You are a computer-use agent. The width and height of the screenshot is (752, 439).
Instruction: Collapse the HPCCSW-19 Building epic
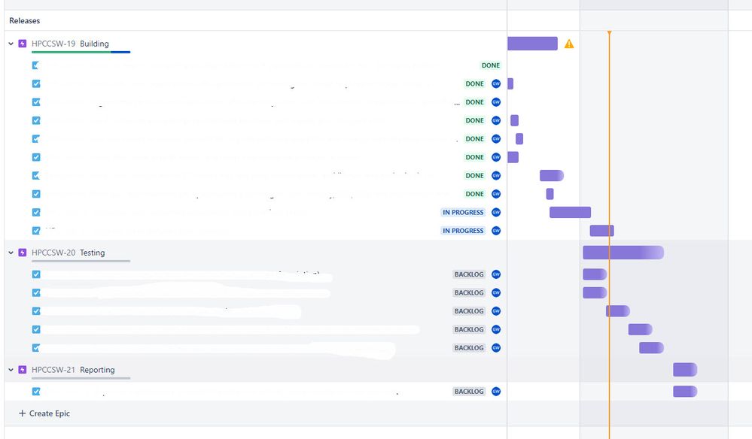point(11,44)
